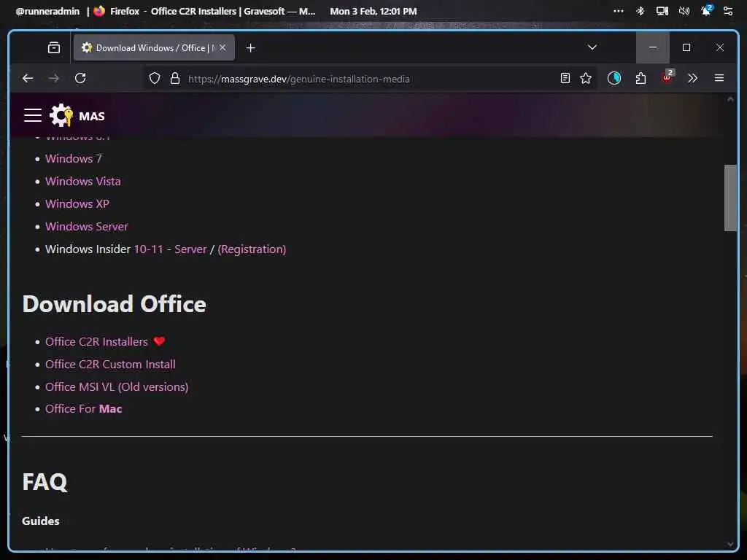Open the MAS site hamburger menu

coord(33,116)
